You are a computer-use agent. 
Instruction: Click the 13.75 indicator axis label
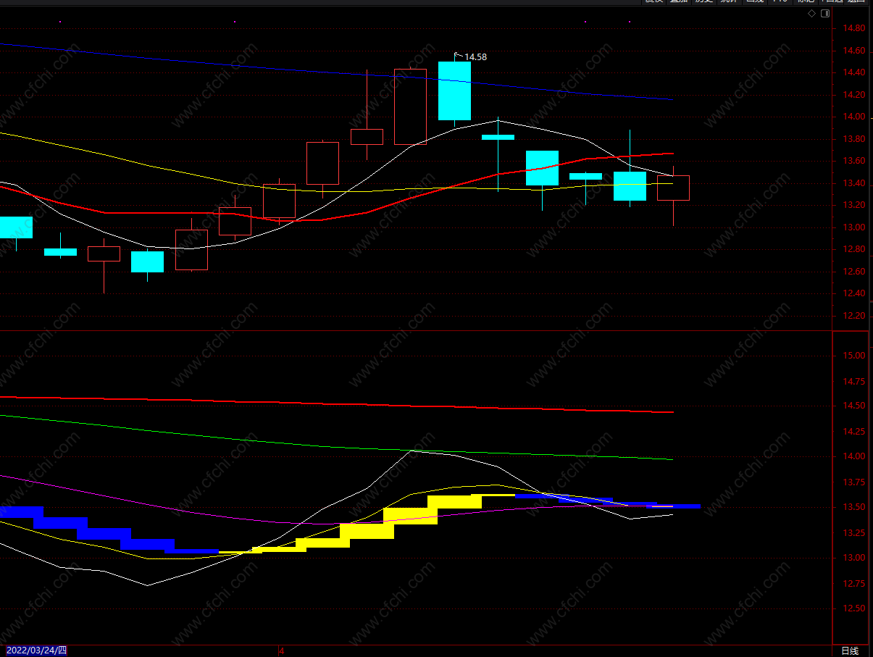tap(853, 482)
